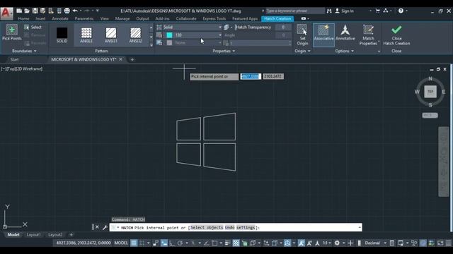
Task: Choose the ANSI31 hatch pattern
Action: pos(111,35)
